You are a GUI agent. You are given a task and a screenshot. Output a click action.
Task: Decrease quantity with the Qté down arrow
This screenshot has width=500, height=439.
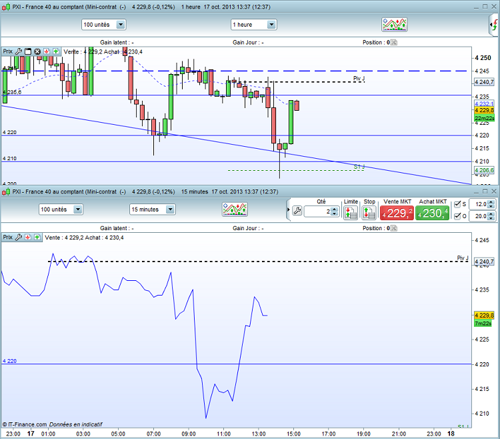click(x=334, y=213)
